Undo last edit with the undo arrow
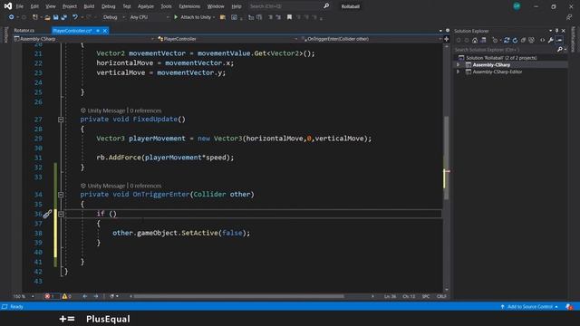The width and height of the screenshot is (580, 326). 75,17
